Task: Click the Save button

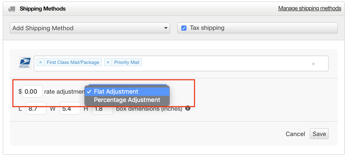Action: 319,134
